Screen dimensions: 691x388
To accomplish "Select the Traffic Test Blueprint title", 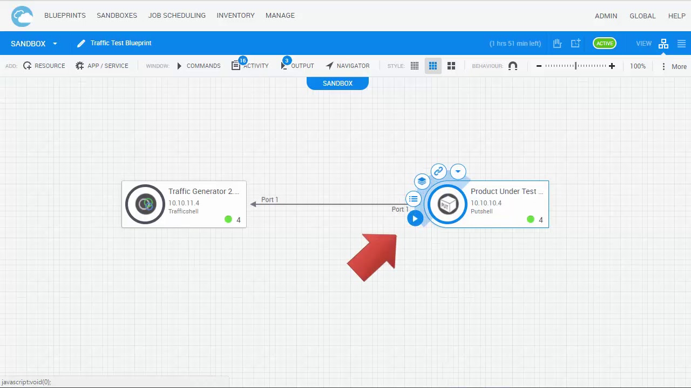I will (x=121, y=43).
